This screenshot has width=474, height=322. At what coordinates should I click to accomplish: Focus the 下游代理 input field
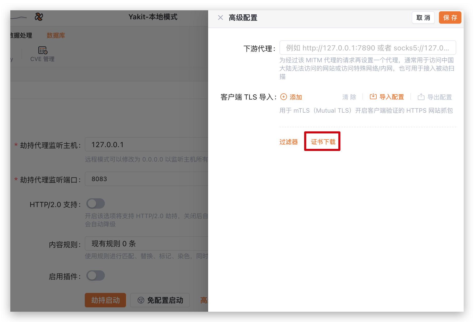(x=367, y=48)
